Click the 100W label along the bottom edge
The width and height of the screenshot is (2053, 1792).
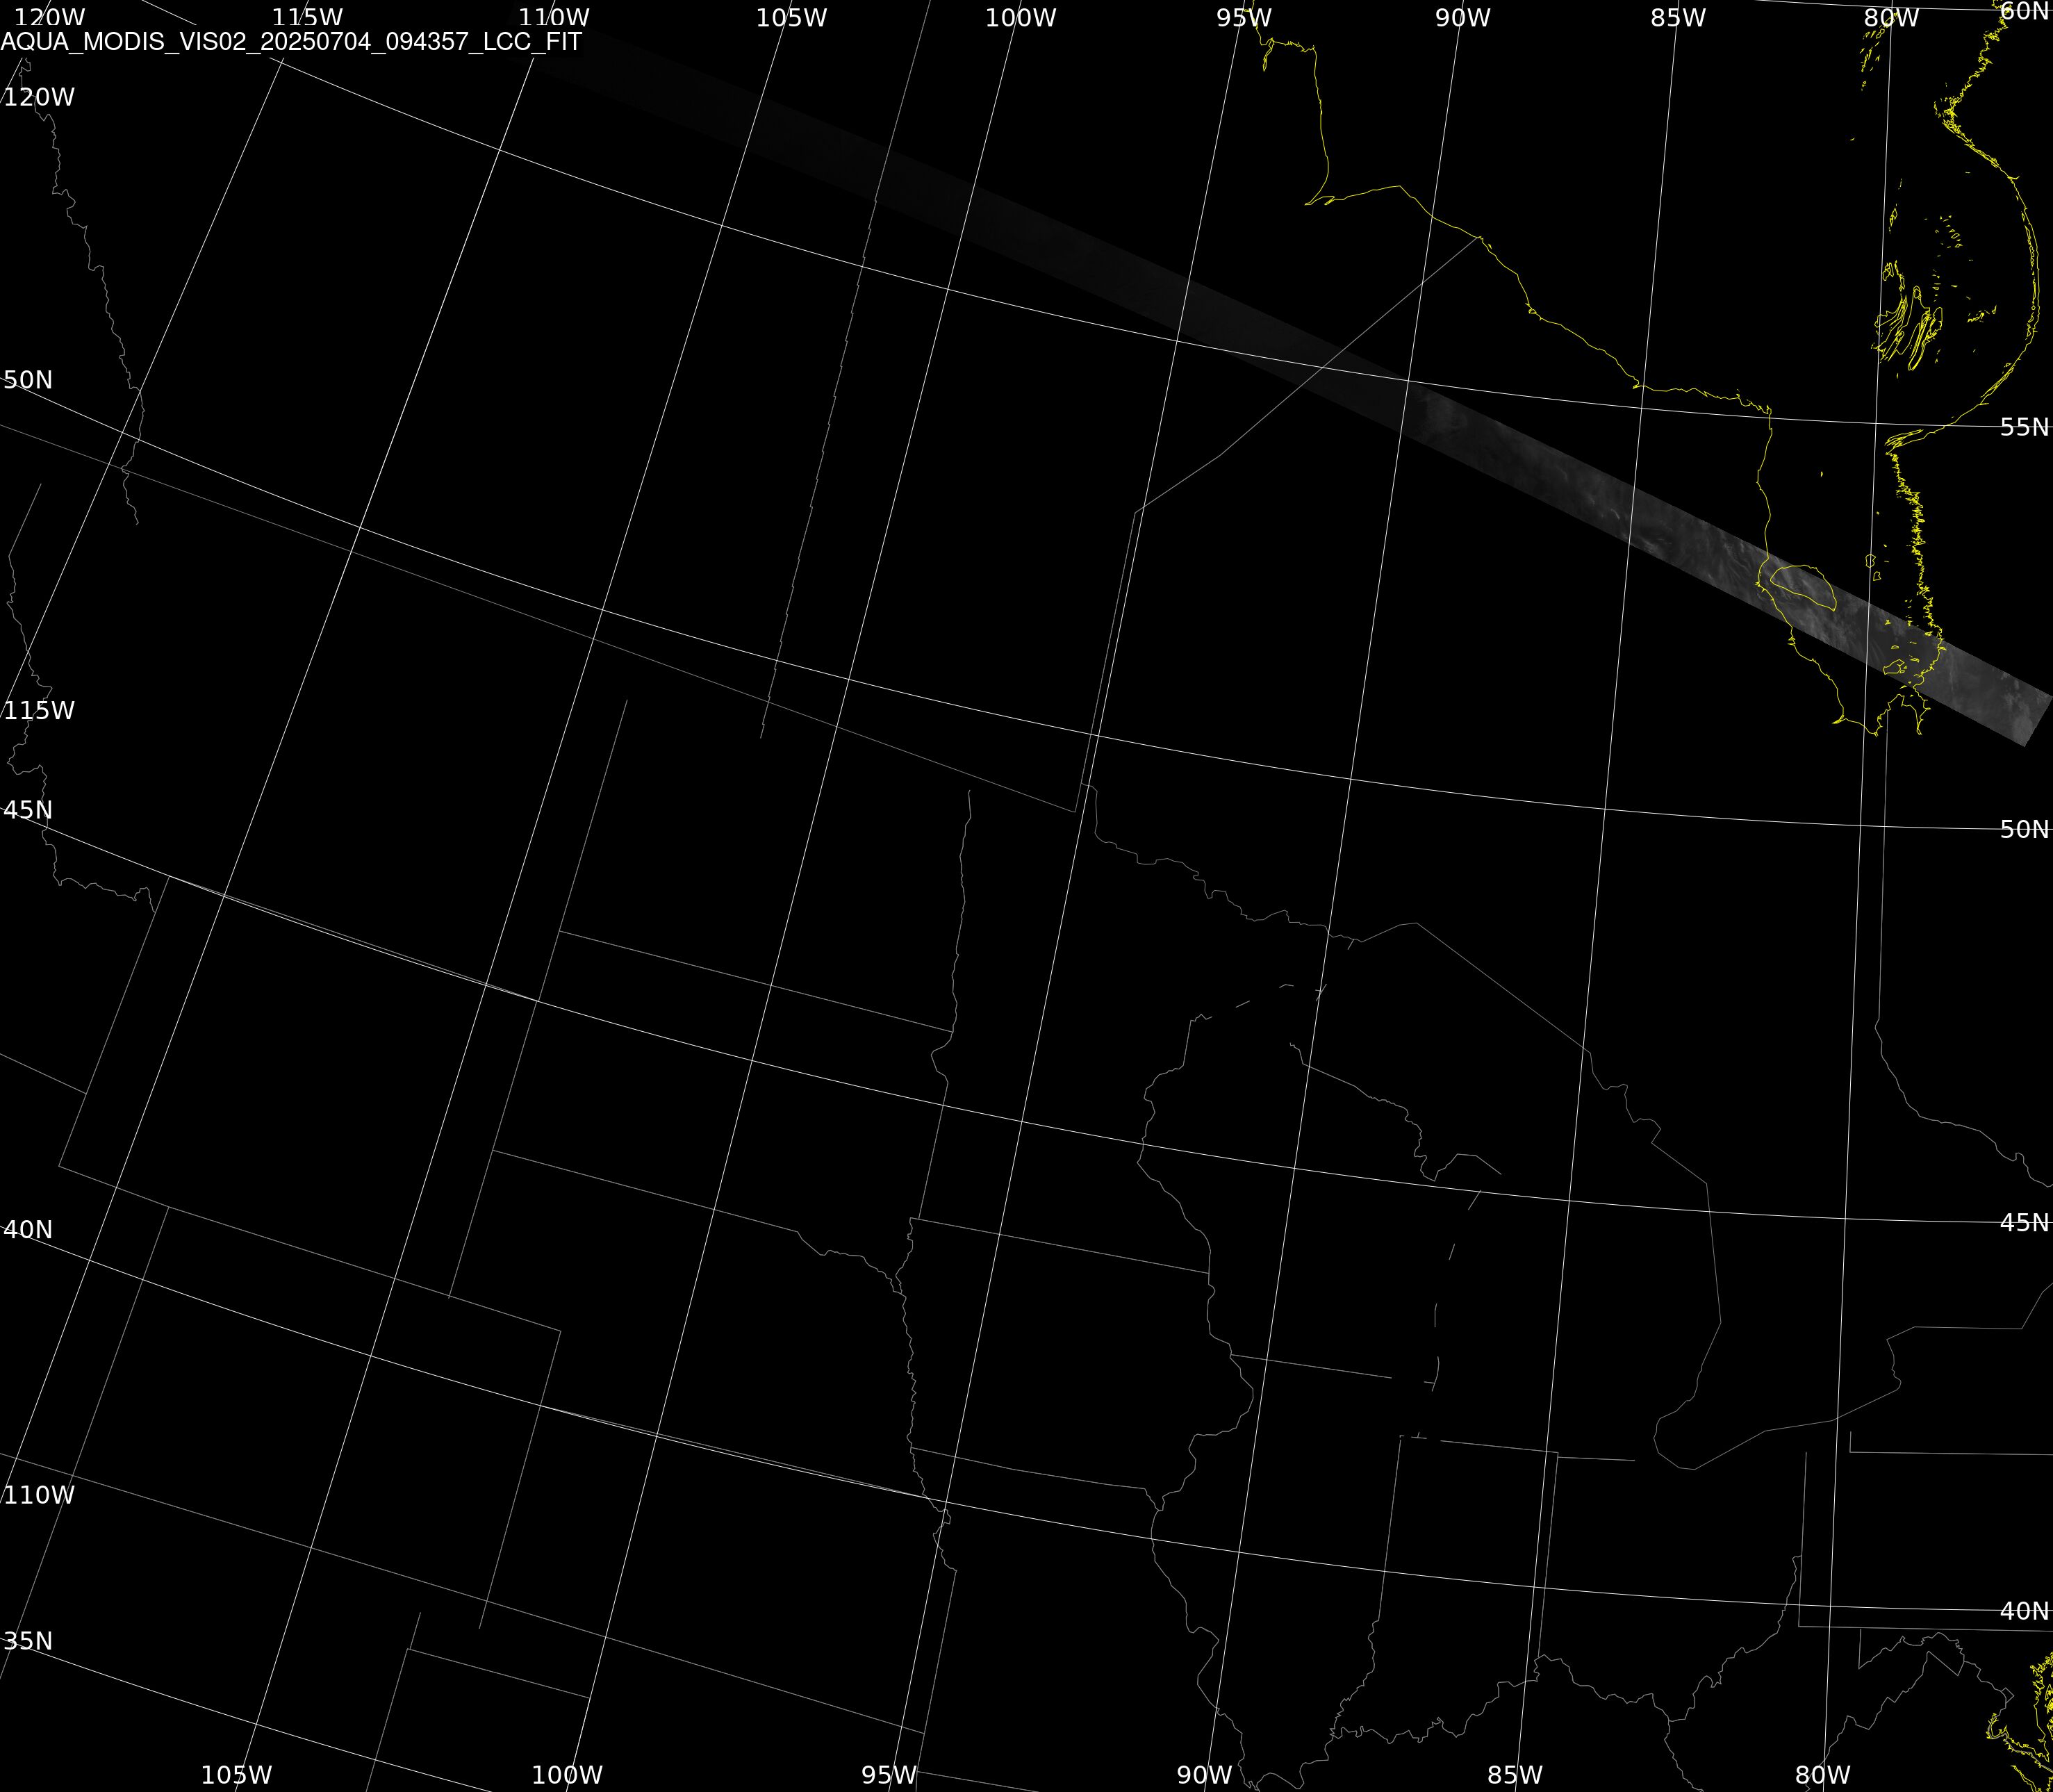(x=567, y=1775)
